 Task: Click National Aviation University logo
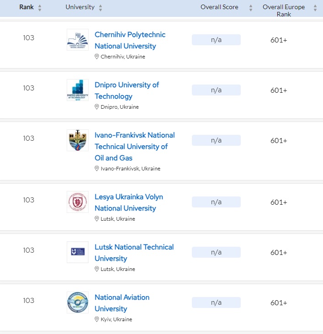pyautogui.click(x=78, y=302)
